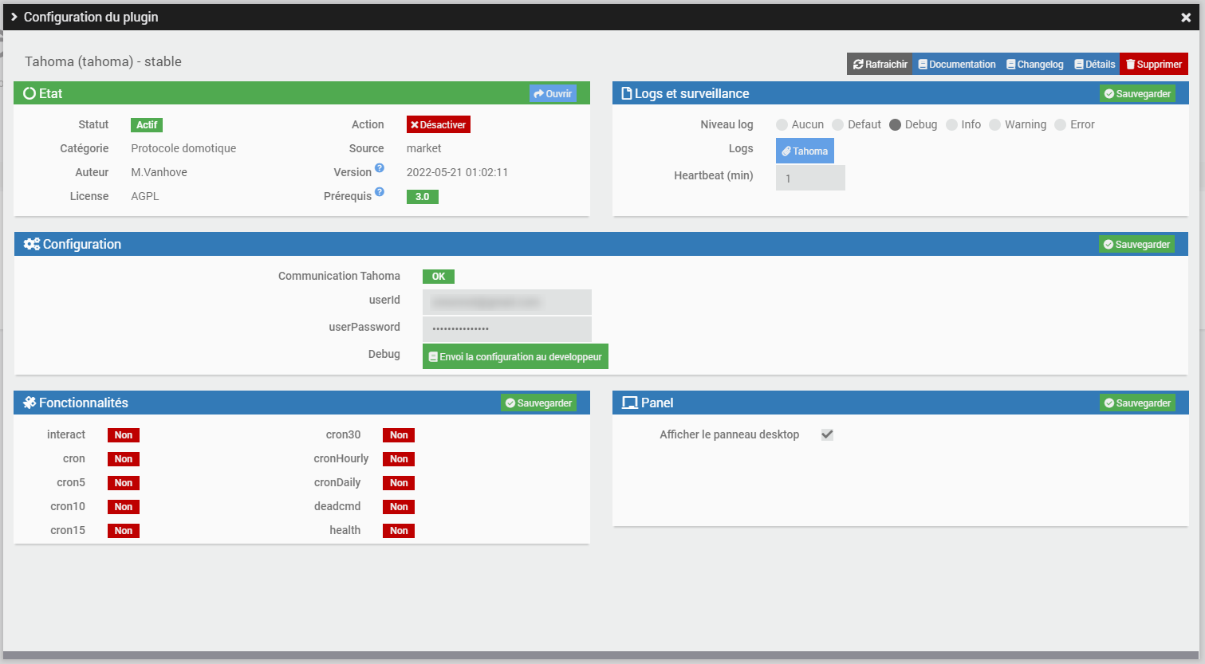Click the Heartbeat (min) input field

(810, 178)
